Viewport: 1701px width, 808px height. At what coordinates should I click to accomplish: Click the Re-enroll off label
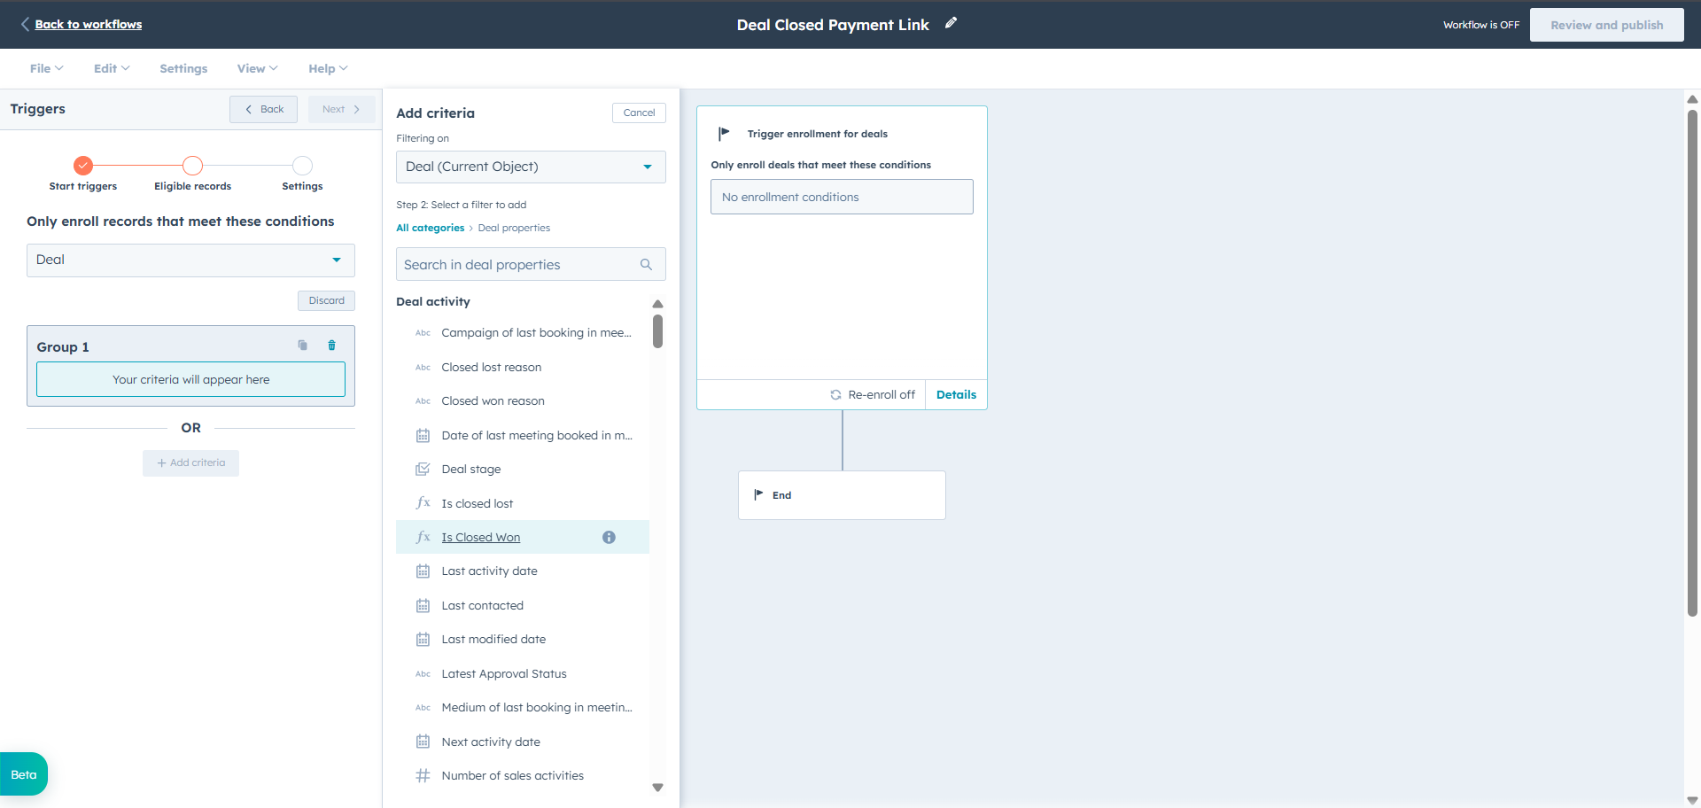(x=882, y=395)
